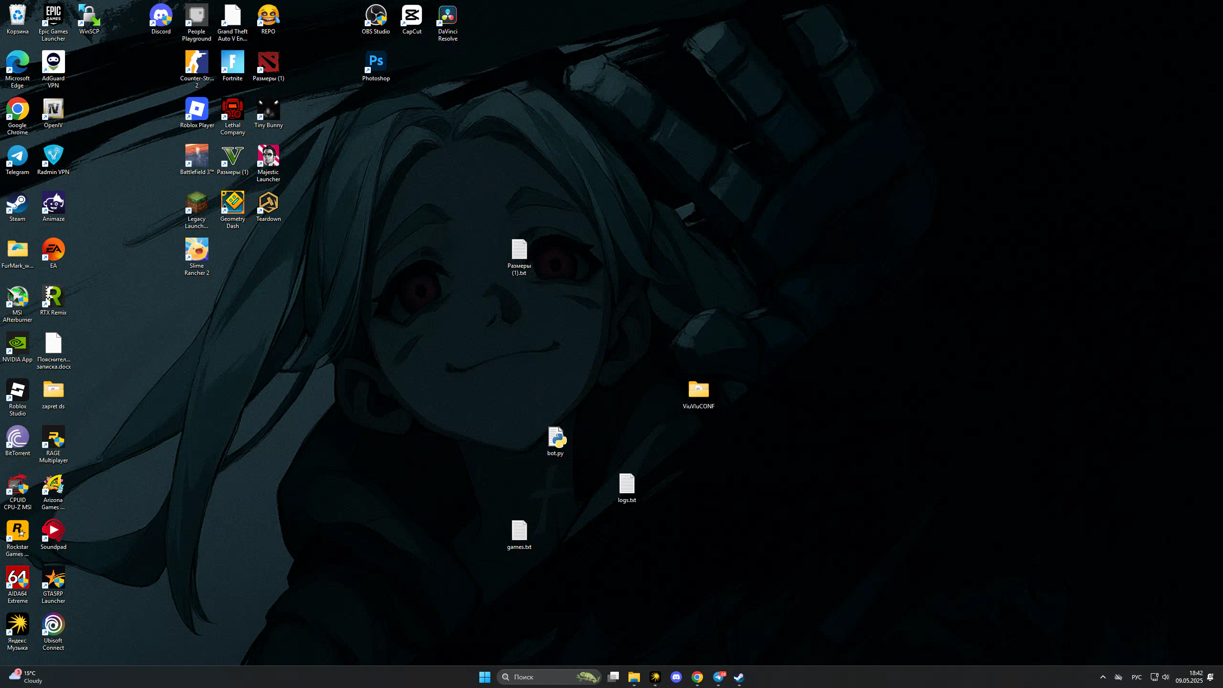Select the REPO game icon
This screenshot has height=688, width=1223.
268,20
